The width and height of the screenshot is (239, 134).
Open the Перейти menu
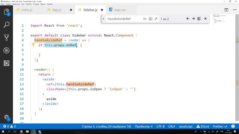pos(29,4)
